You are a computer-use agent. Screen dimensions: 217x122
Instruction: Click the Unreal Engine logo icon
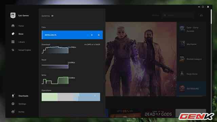[13, 50]
